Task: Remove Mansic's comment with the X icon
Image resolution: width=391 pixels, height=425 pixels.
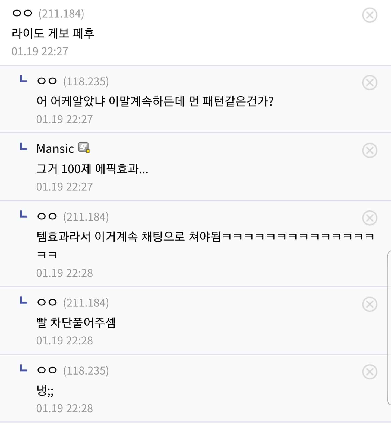Action: 370,151
